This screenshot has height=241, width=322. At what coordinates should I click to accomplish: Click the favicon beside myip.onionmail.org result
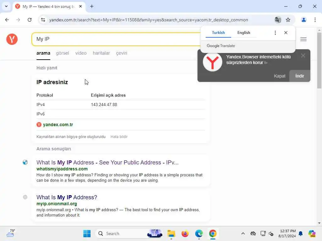click(x=25, y=197)
